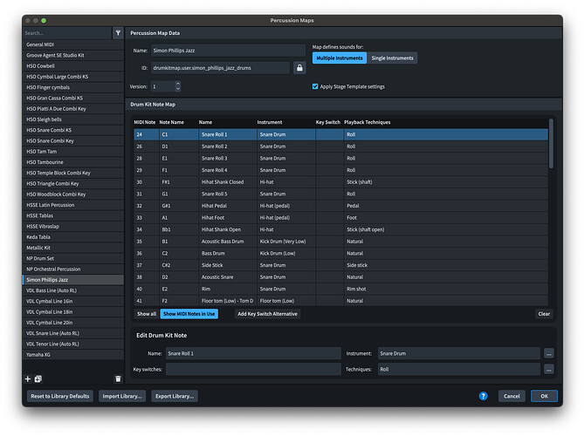584x436 pixels.
Task: Click Reset to Library Defaults
Action: click(60, 396)
